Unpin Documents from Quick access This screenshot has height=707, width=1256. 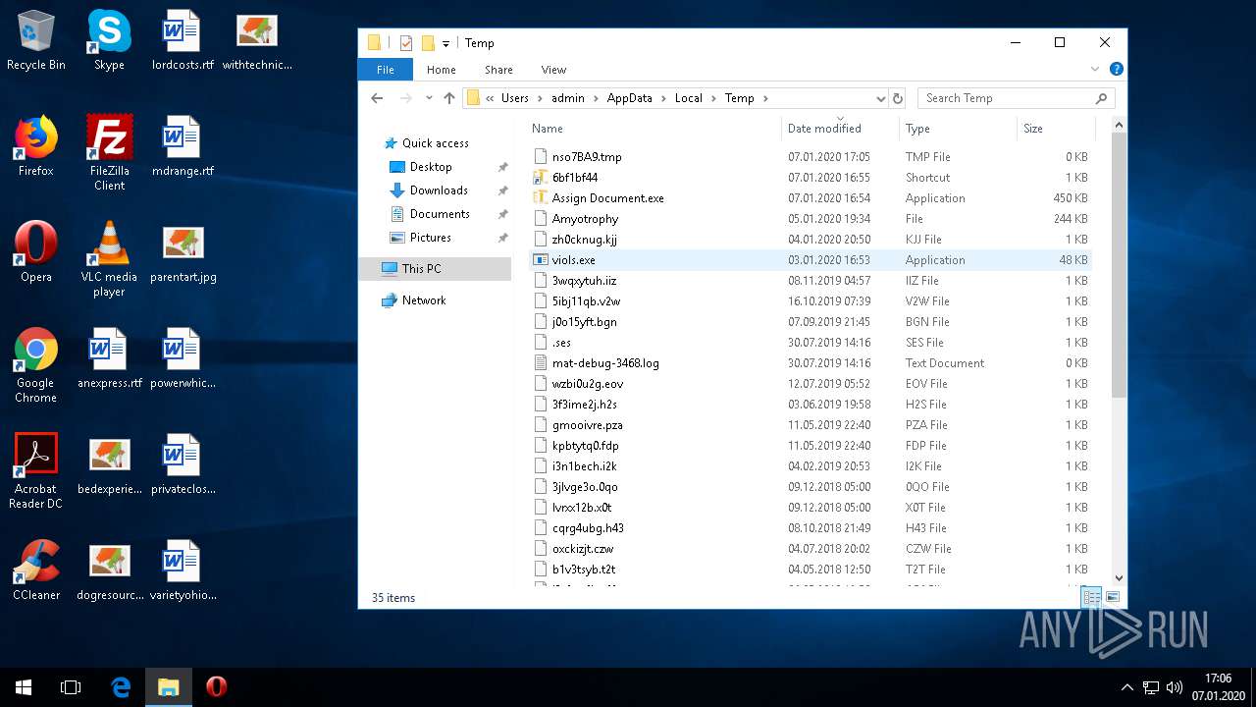point(502,214)
